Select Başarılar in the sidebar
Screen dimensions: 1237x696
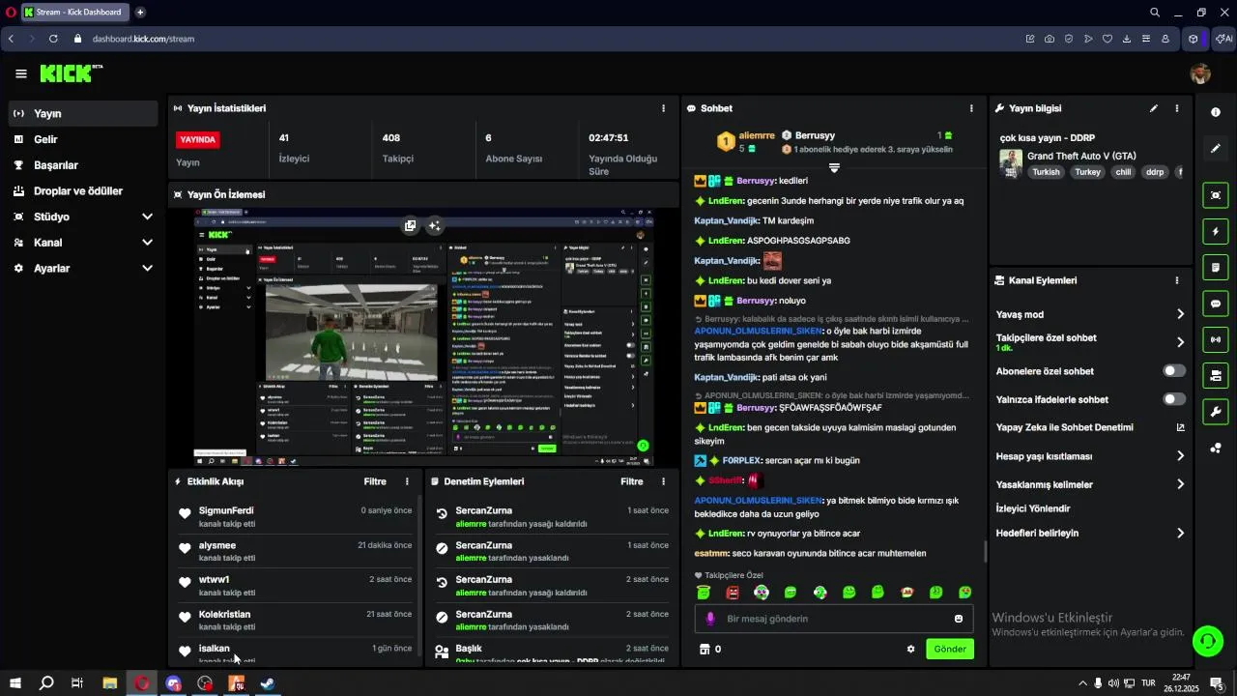(83, 165)
